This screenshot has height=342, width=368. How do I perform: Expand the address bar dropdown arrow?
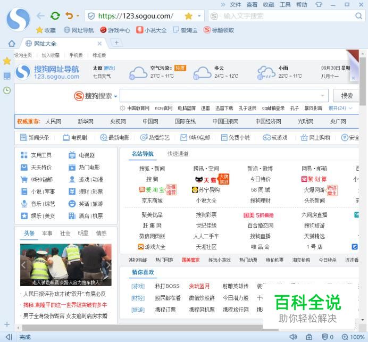[199, 16]
